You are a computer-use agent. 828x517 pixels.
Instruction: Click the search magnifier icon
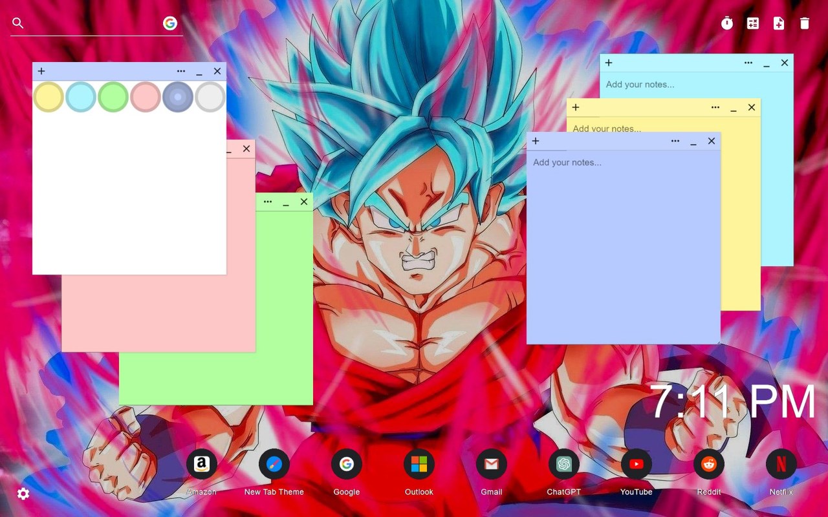(x=18, y=23)
